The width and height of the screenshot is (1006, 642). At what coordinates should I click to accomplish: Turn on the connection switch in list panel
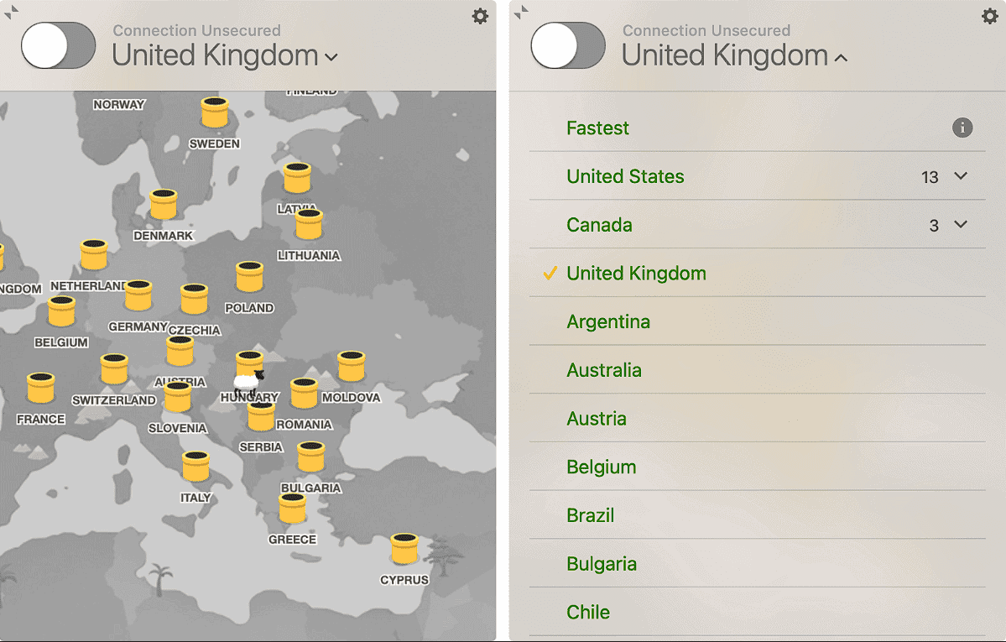[568, 45]
